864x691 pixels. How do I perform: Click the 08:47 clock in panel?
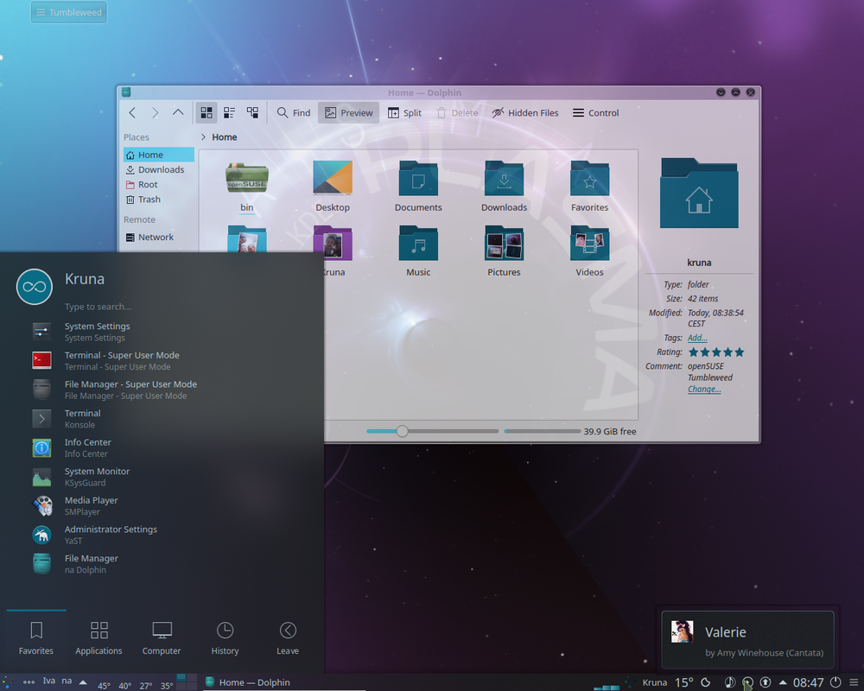tap(808, 682)
